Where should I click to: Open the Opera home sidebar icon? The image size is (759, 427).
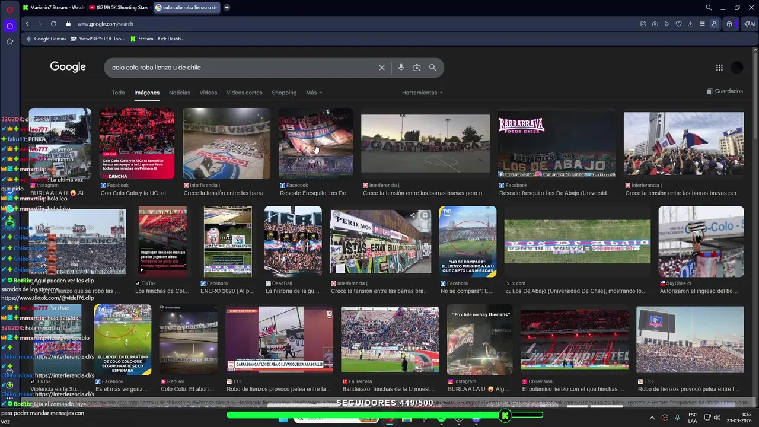(x=9, y=26)
